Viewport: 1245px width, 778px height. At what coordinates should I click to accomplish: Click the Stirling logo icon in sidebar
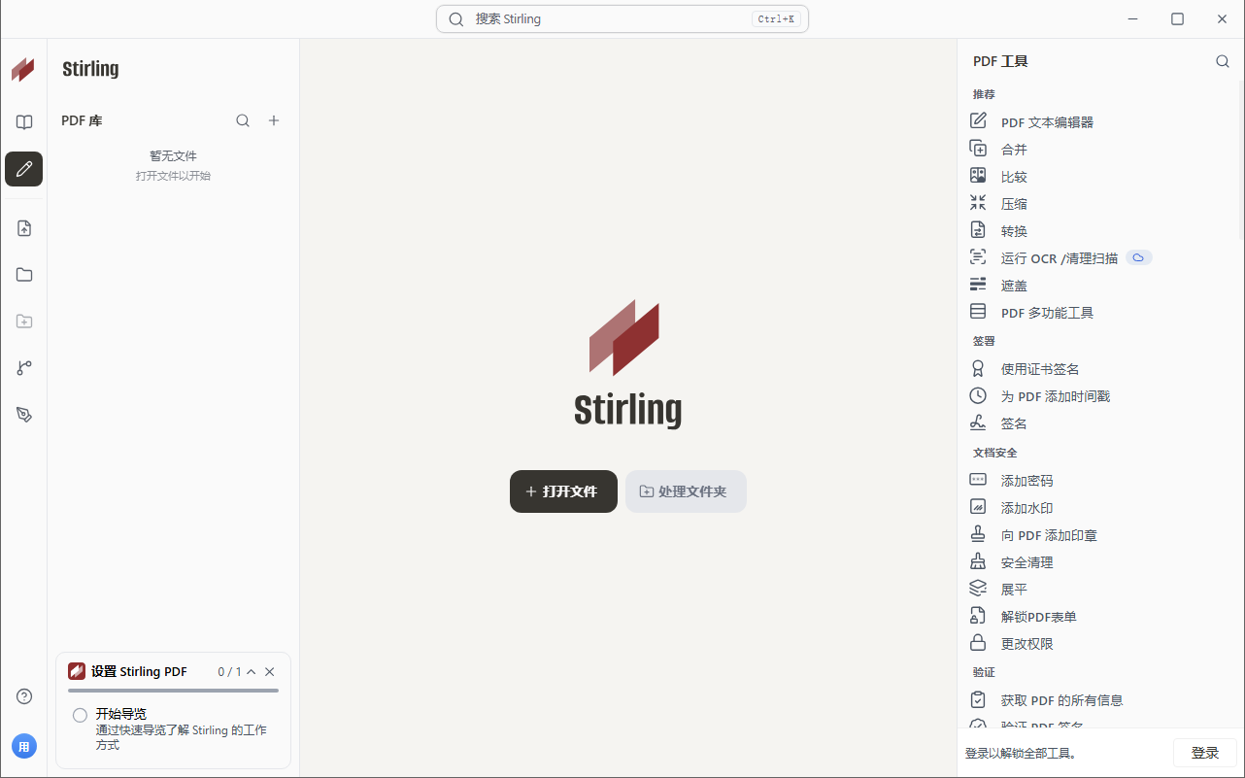[23, 69]
